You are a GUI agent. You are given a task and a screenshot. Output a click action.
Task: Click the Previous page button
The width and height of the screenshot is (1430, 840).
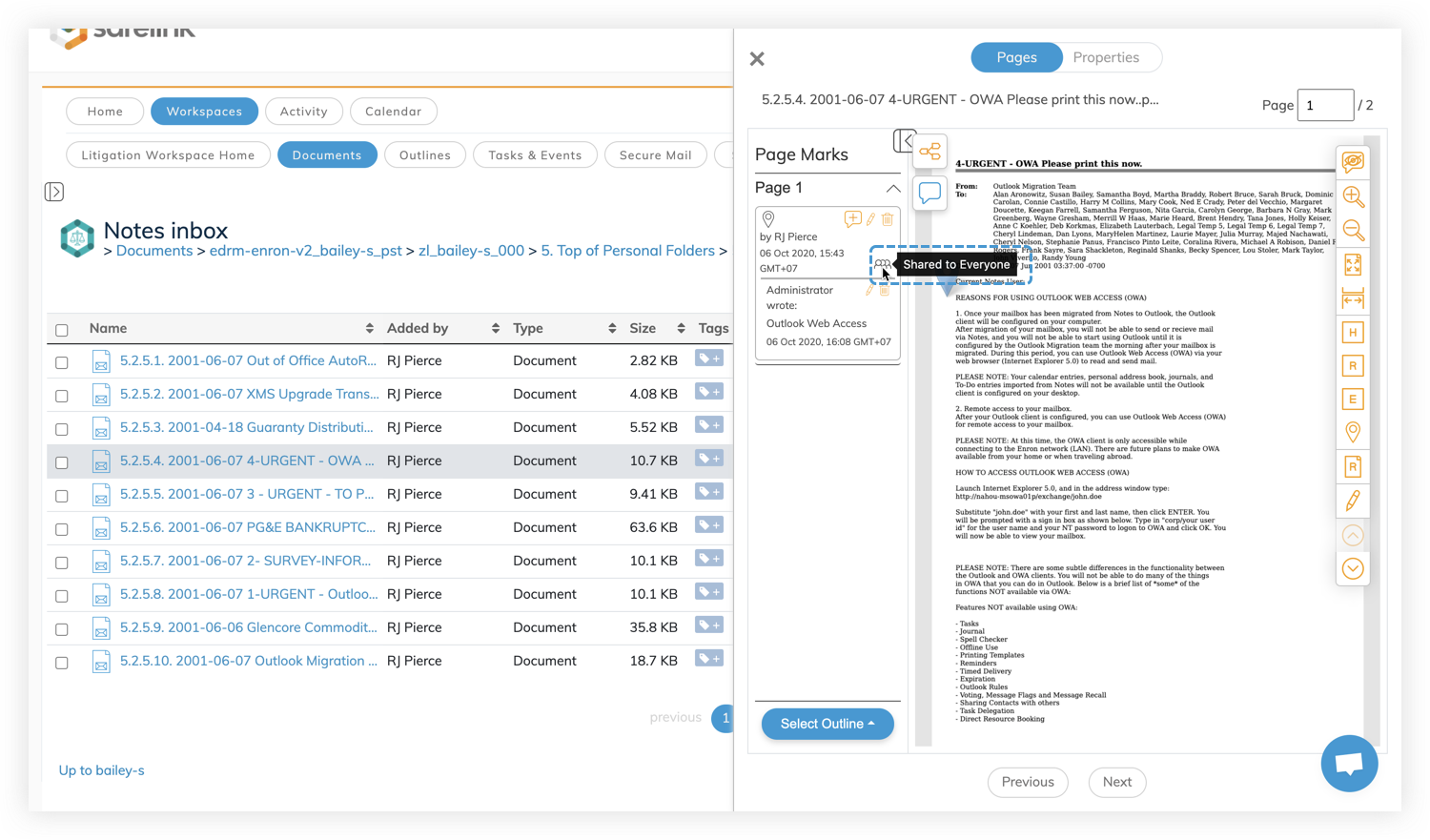coord(1028,782)
